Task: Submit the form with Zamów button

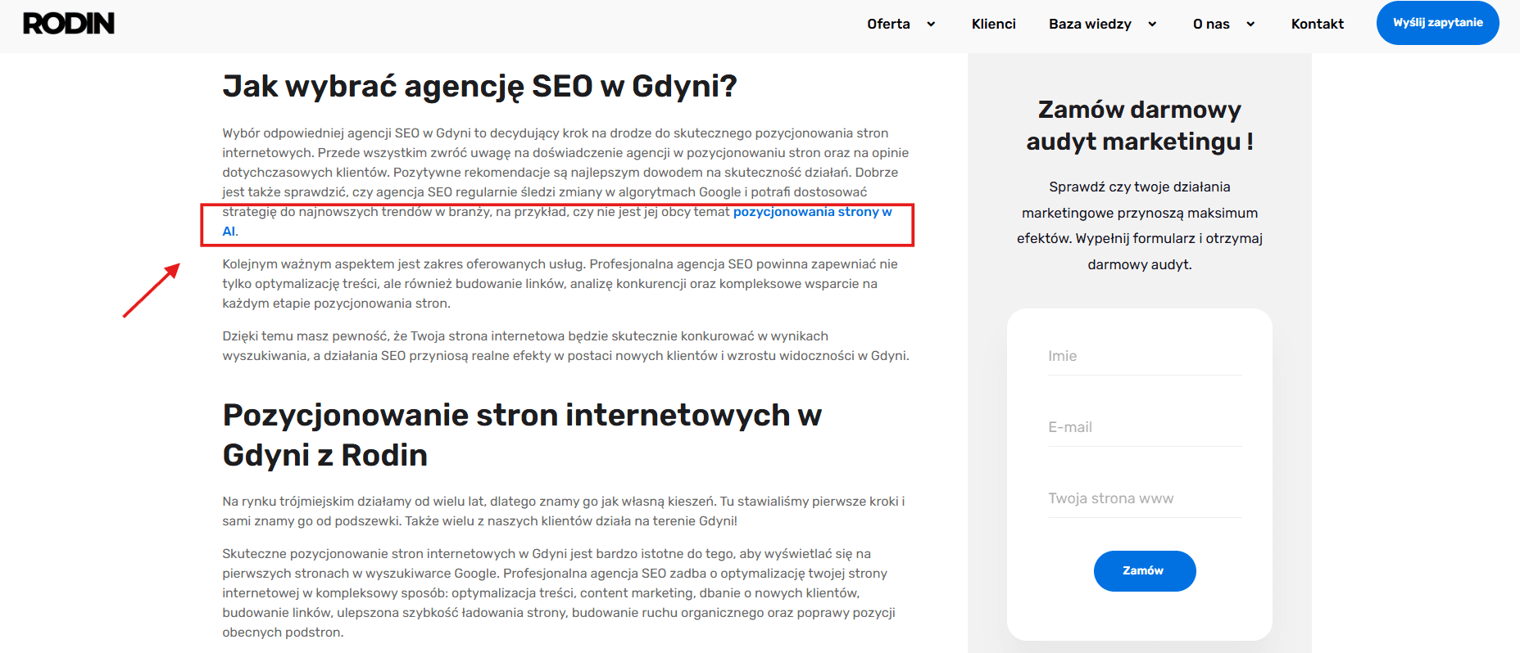Action: click(x=1144, y=570)
